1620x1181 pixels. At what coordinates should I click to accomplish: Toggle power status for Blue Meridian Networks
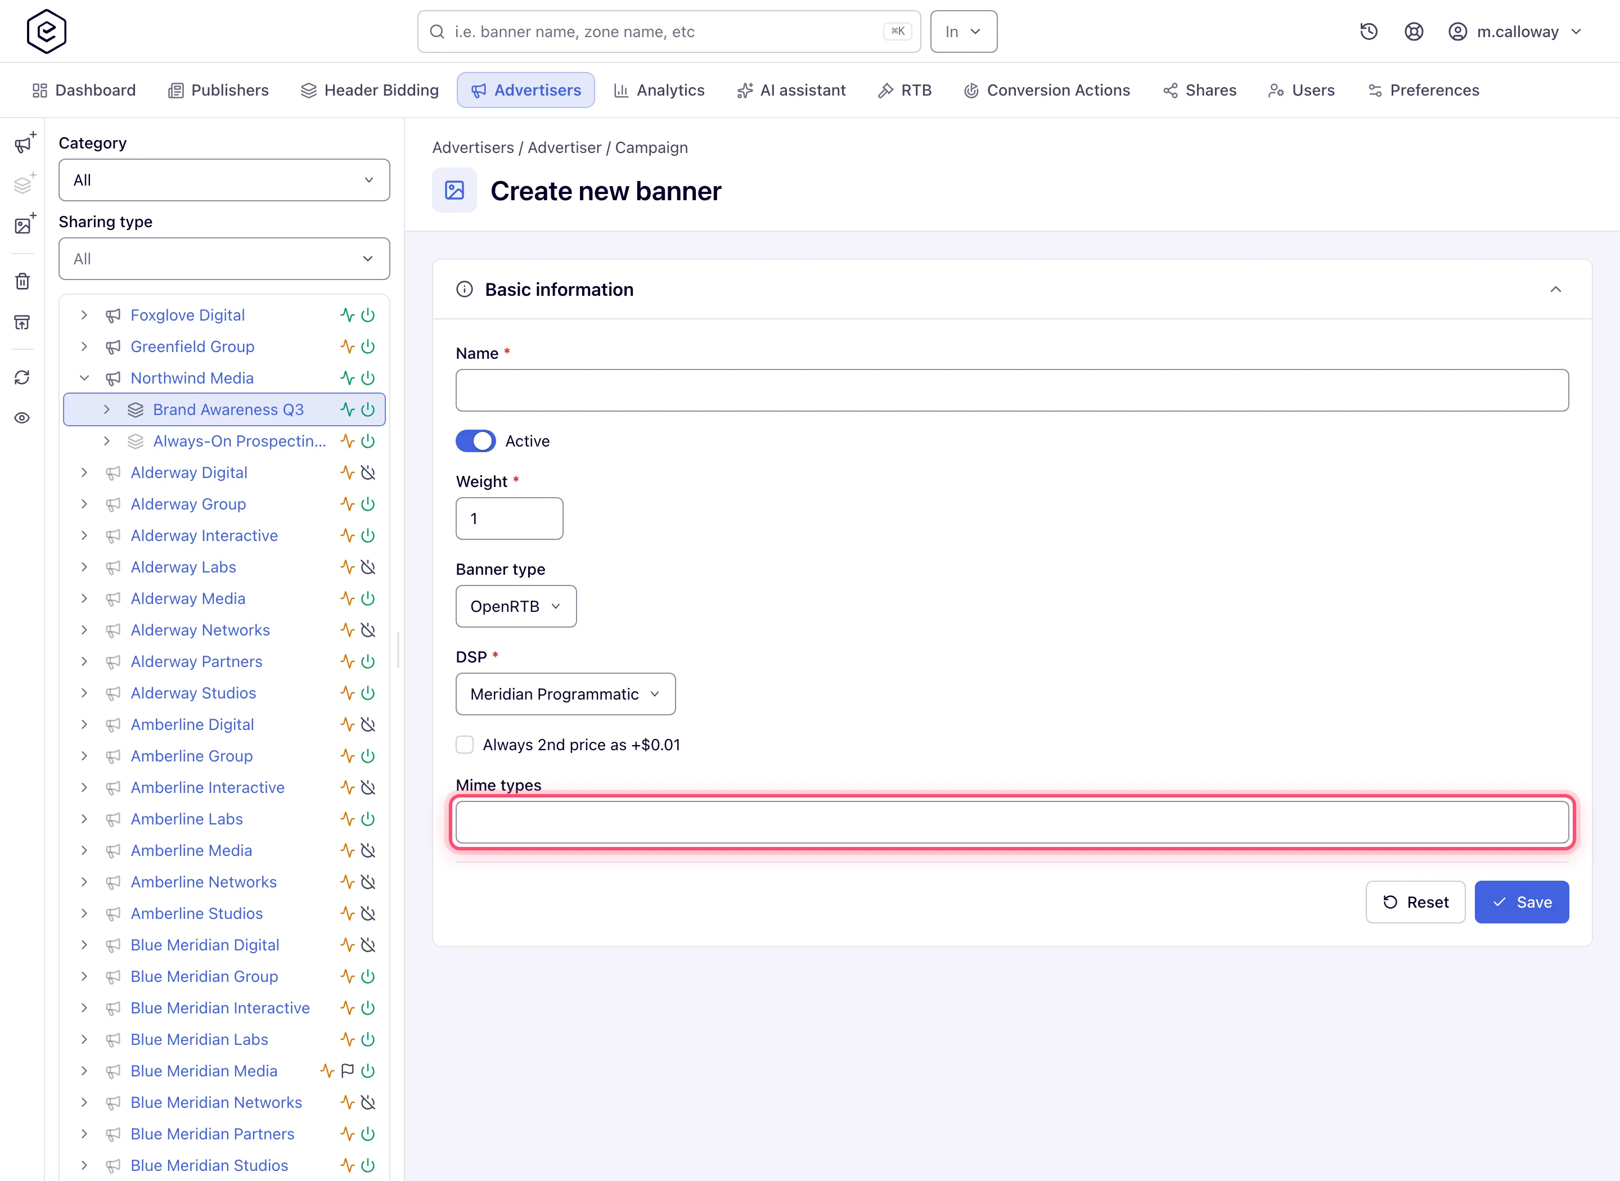pyautogui.click(x=368, y=1102)
